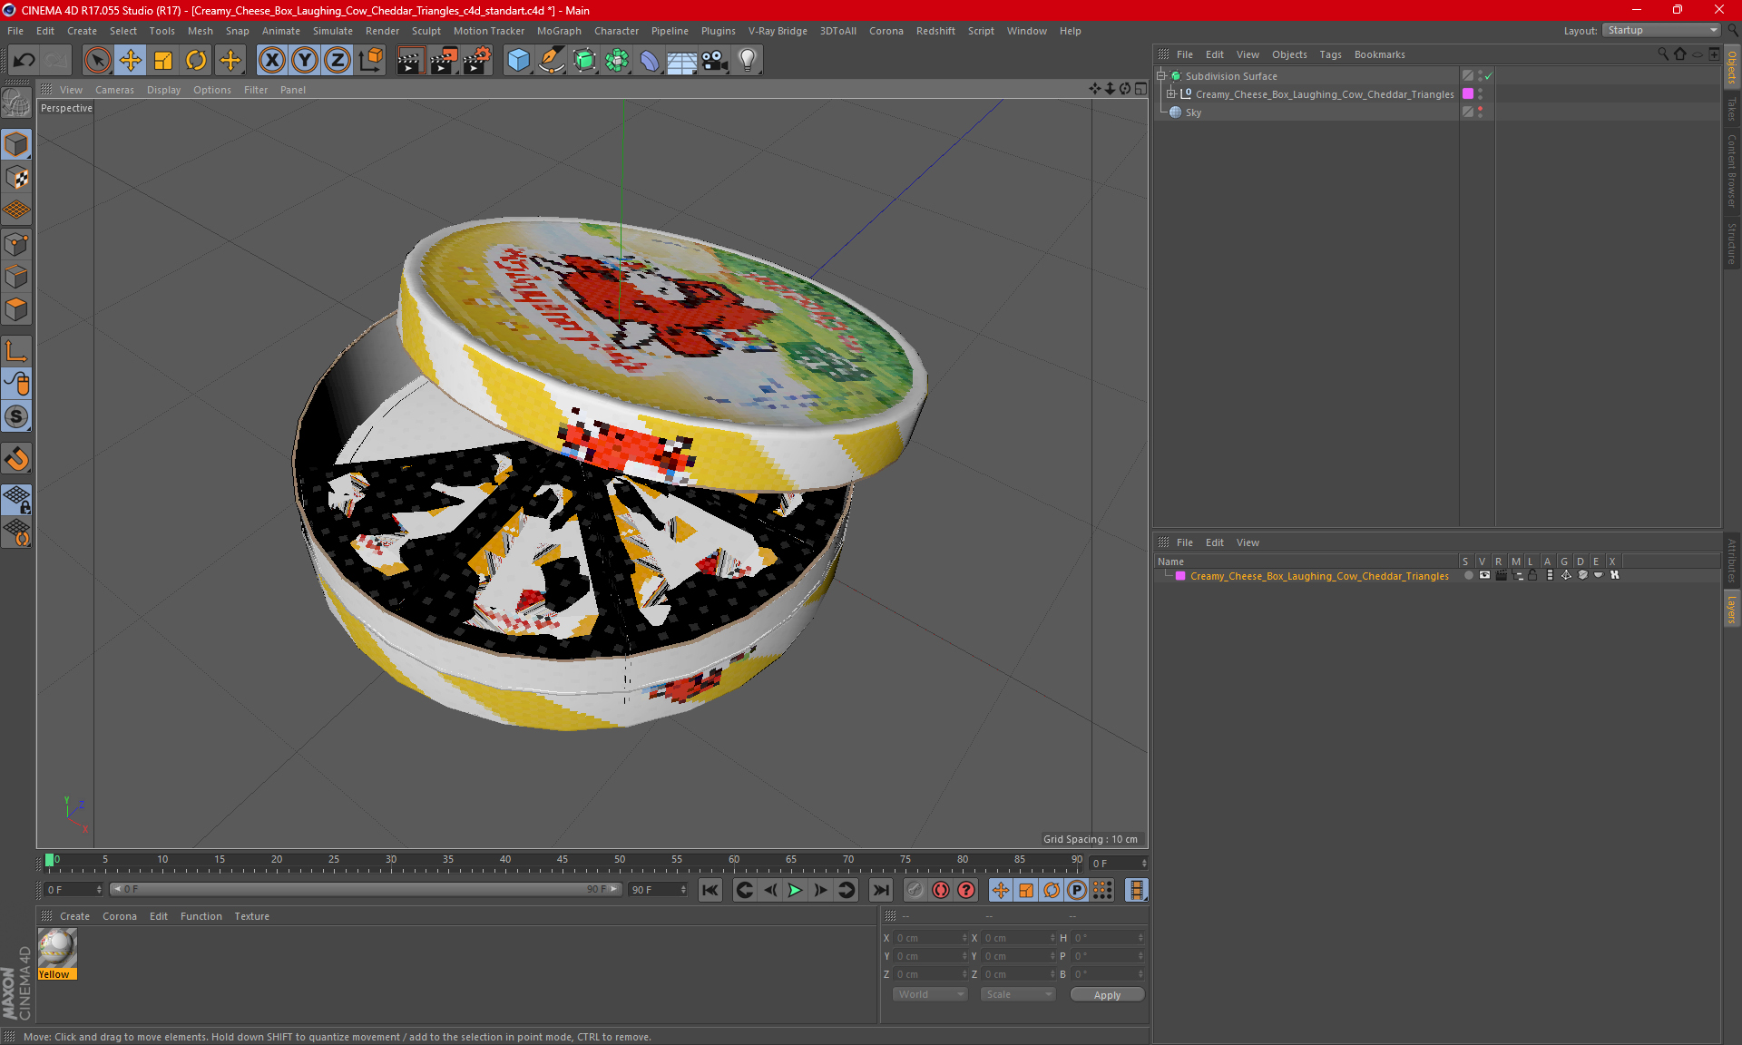Click the Undo arrow icon
This screenshot has width=1742, height=1045.
tap(24, 61)
